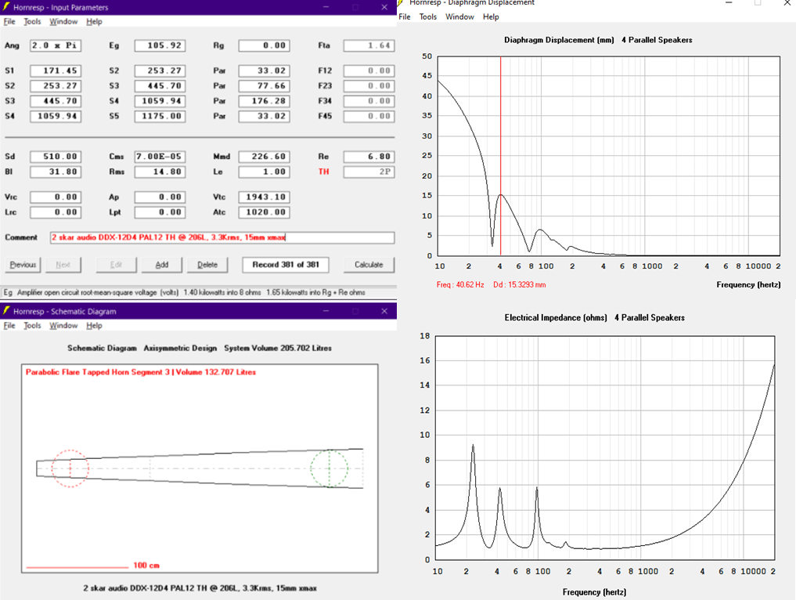Click the TH field showing 2P
Screen dimensions: 796x600
369,172
